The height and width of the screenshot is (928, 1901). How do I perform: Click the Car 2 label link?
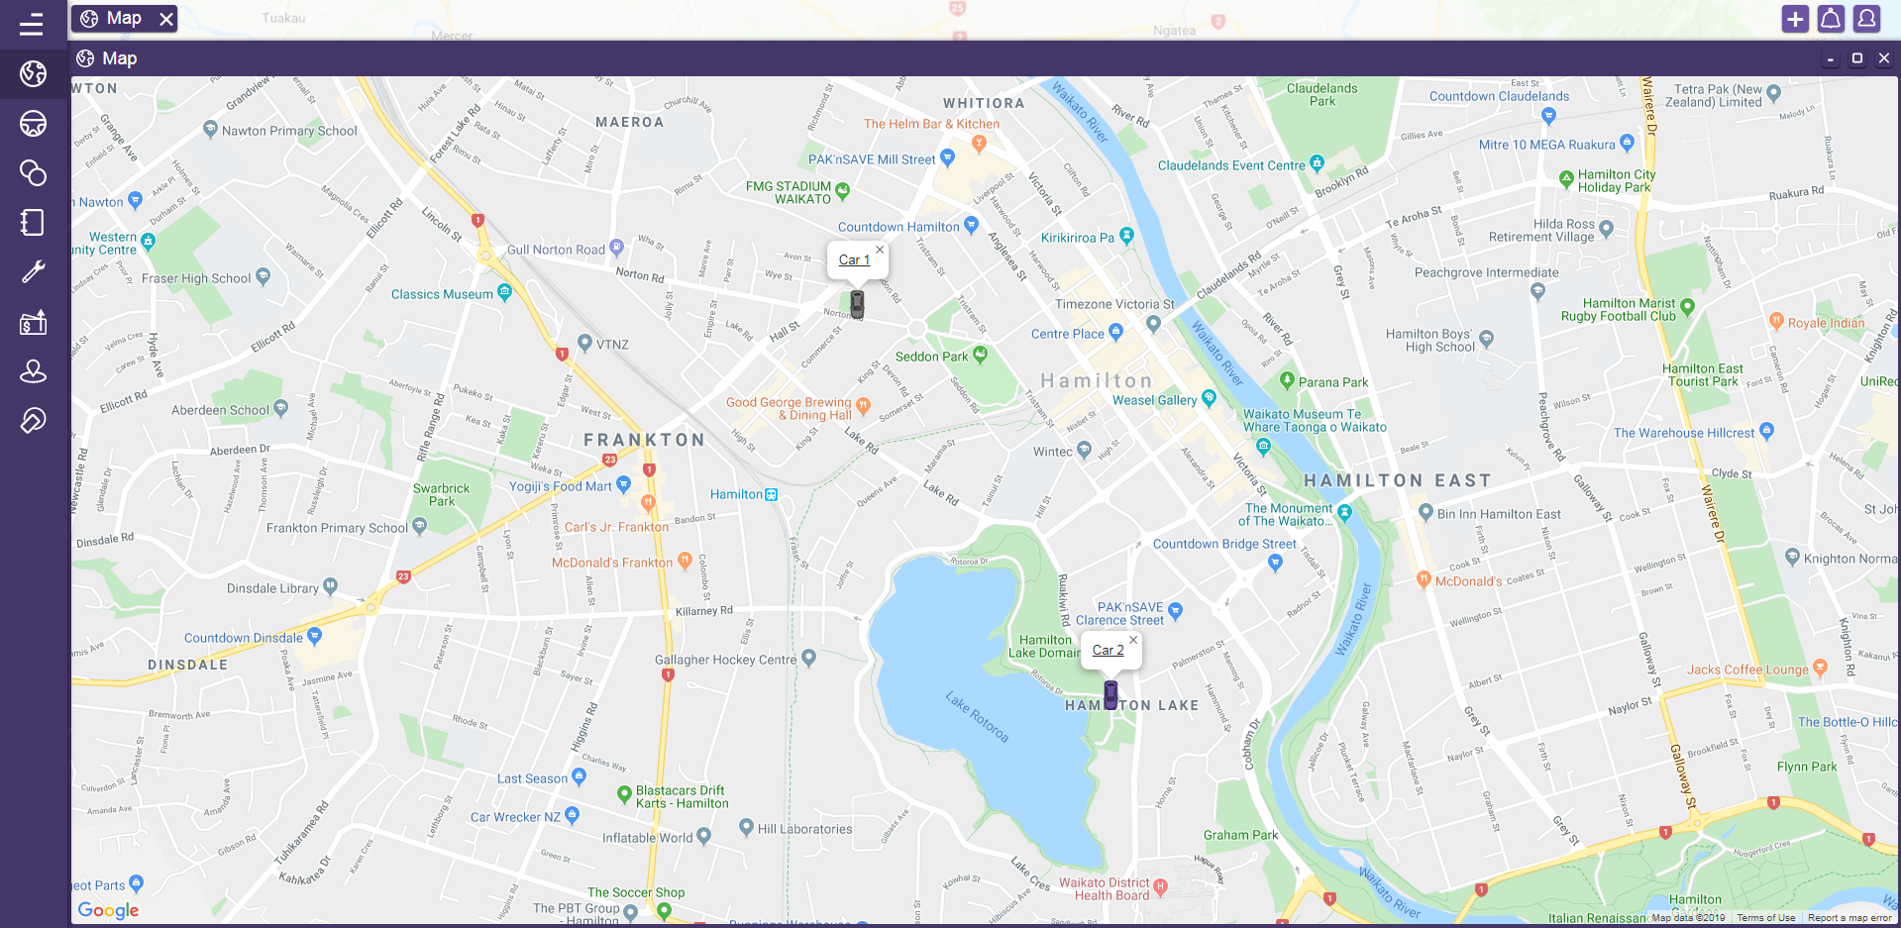pos(1108,651)
